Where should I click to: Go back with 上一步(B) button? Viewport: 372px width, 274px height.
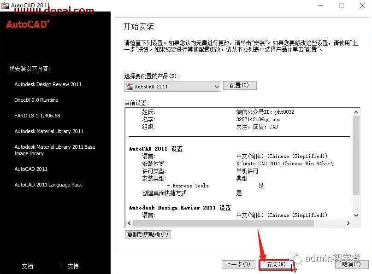point(238,264)
